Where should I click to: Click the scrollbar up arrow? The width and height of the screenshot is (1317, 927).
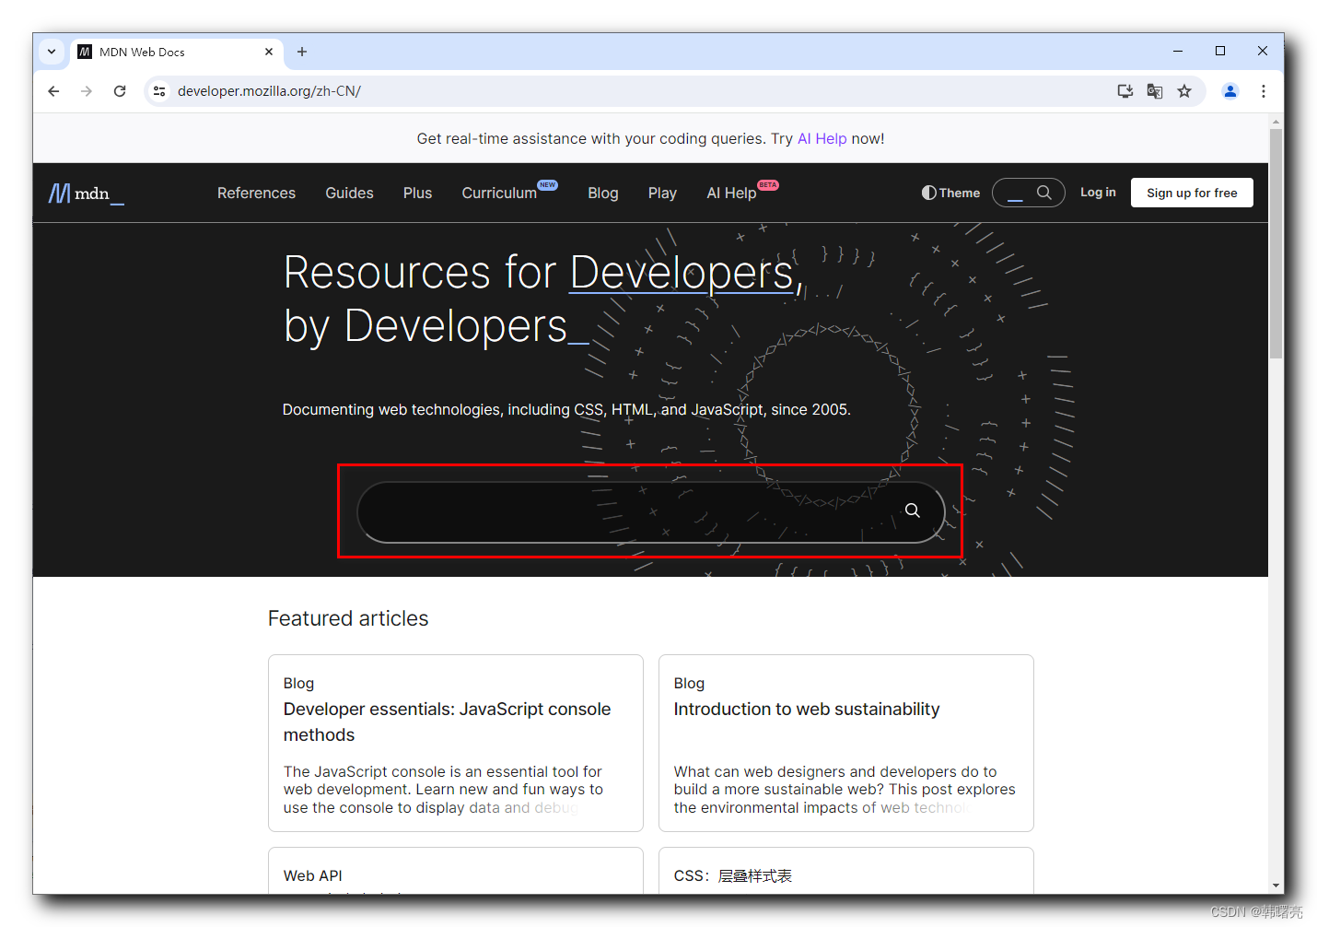click(1276, 121)
